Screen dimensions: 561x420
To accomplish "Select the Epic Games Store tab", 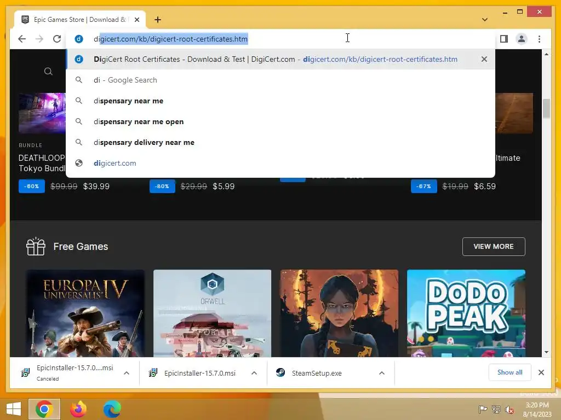I will (x=80, y=20).
